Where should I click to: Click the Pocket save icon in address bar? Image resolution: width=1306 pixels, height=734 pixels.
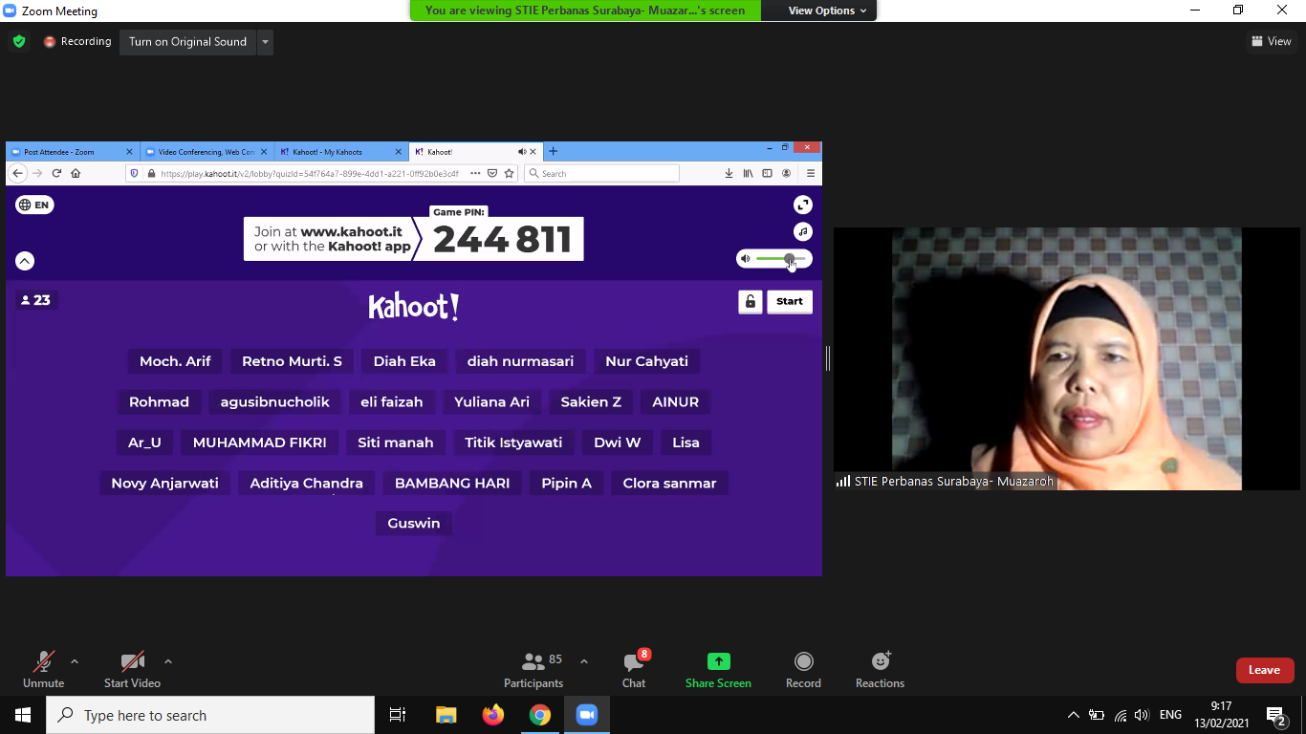point(492,173)
